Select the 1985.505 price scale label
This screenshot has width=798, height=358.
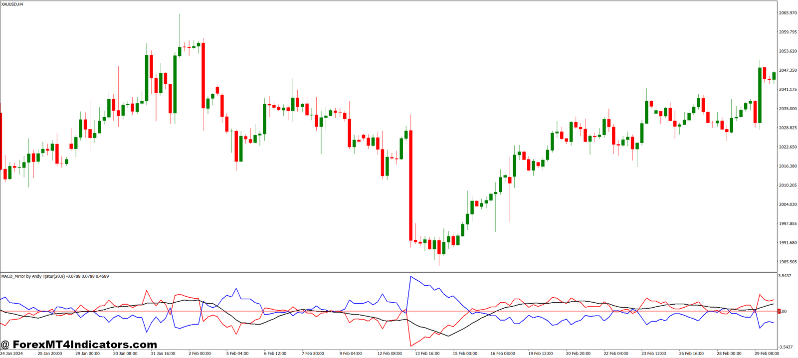(x=788, y=262)
